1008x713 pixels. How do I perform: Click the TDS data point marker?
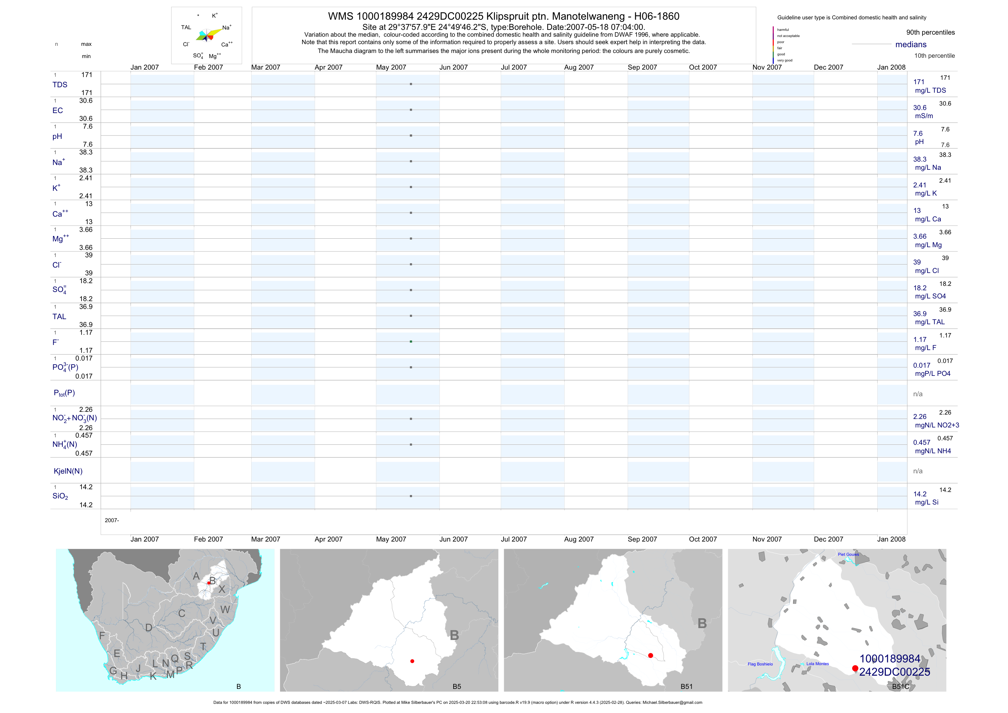(411, 84)
